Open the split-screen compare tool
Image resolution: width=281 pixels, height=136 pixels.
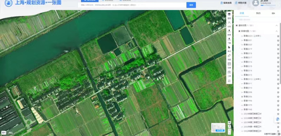[x=229, y=64]
